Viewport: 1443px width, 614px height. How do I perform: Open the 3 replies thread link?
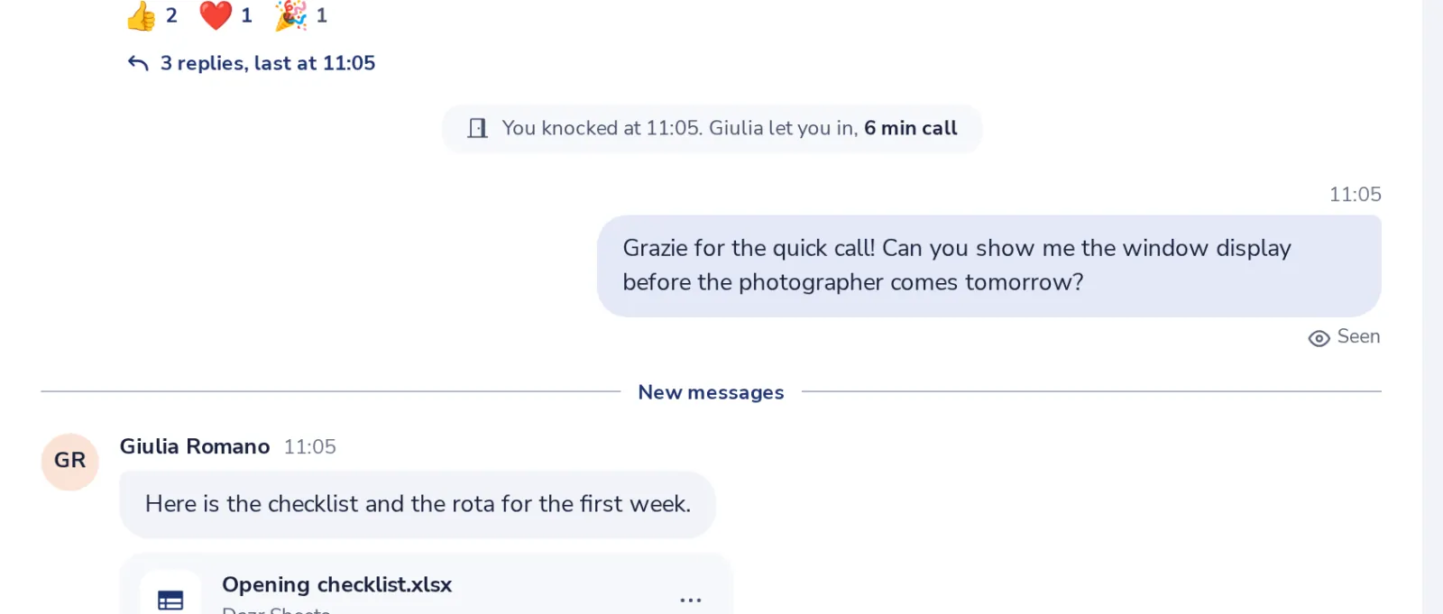267,63
